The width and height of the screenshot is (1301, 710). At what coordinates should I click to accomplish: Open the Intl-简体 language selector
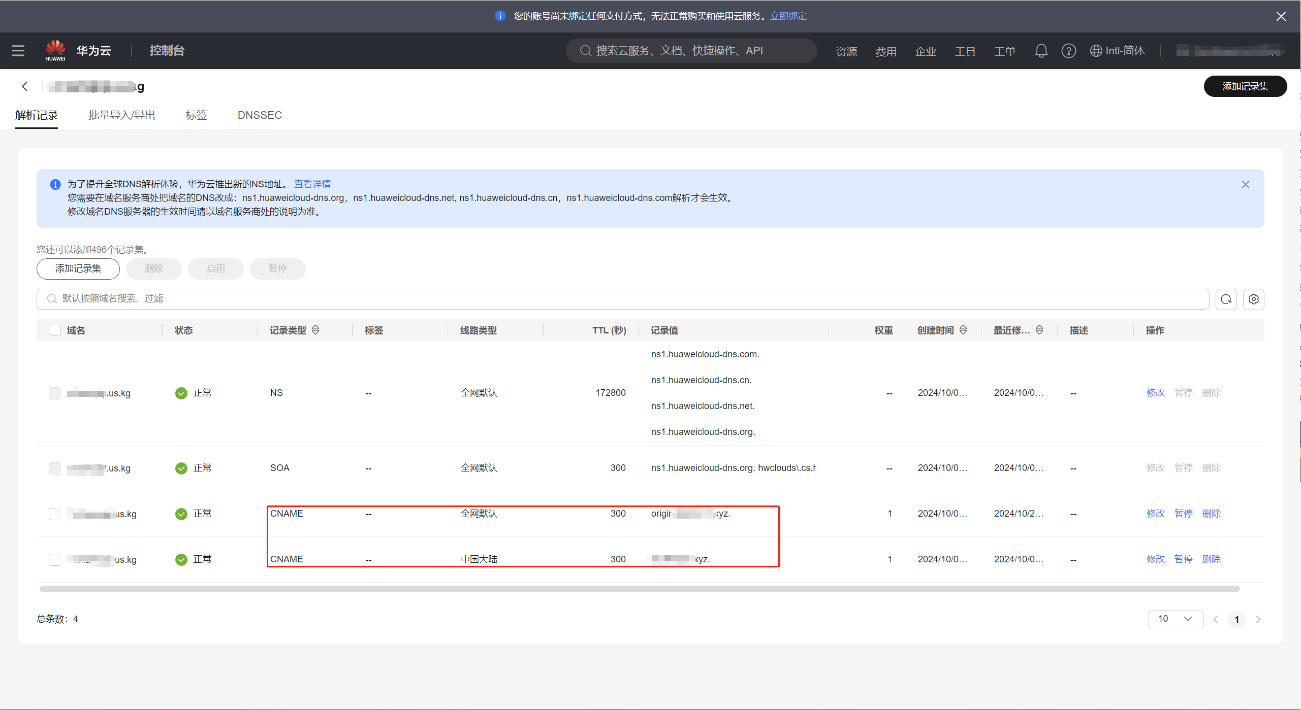(x=1117, y=51)
